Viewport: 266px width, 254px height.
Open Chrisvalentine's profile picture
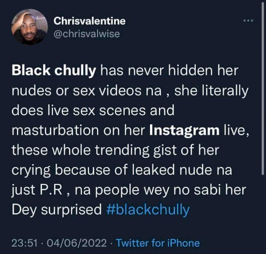click(x=30, y=27)
